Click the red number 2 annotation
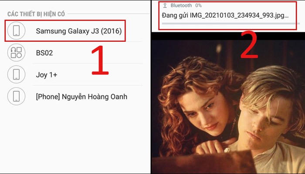 point(249,44)
